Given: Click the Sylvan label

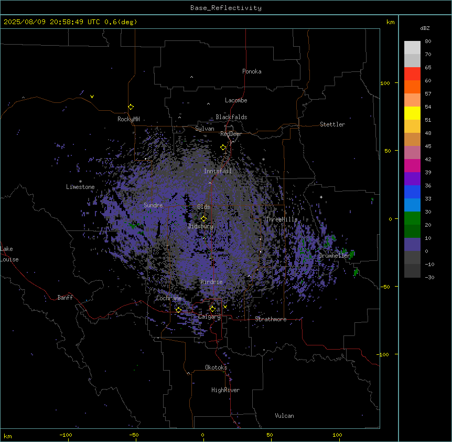Looking at the screenshot, I should click(205, 129).
